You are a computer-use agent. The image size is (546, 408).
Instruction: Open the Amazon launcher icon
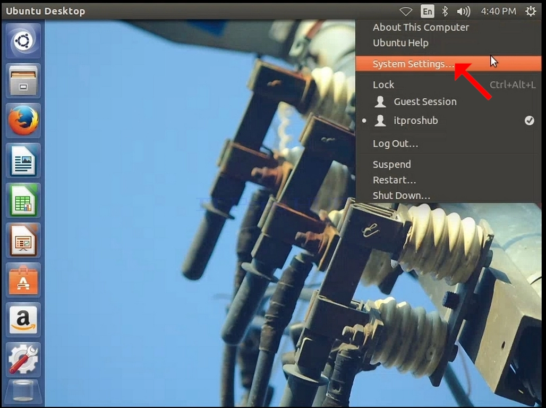[23, 320]
